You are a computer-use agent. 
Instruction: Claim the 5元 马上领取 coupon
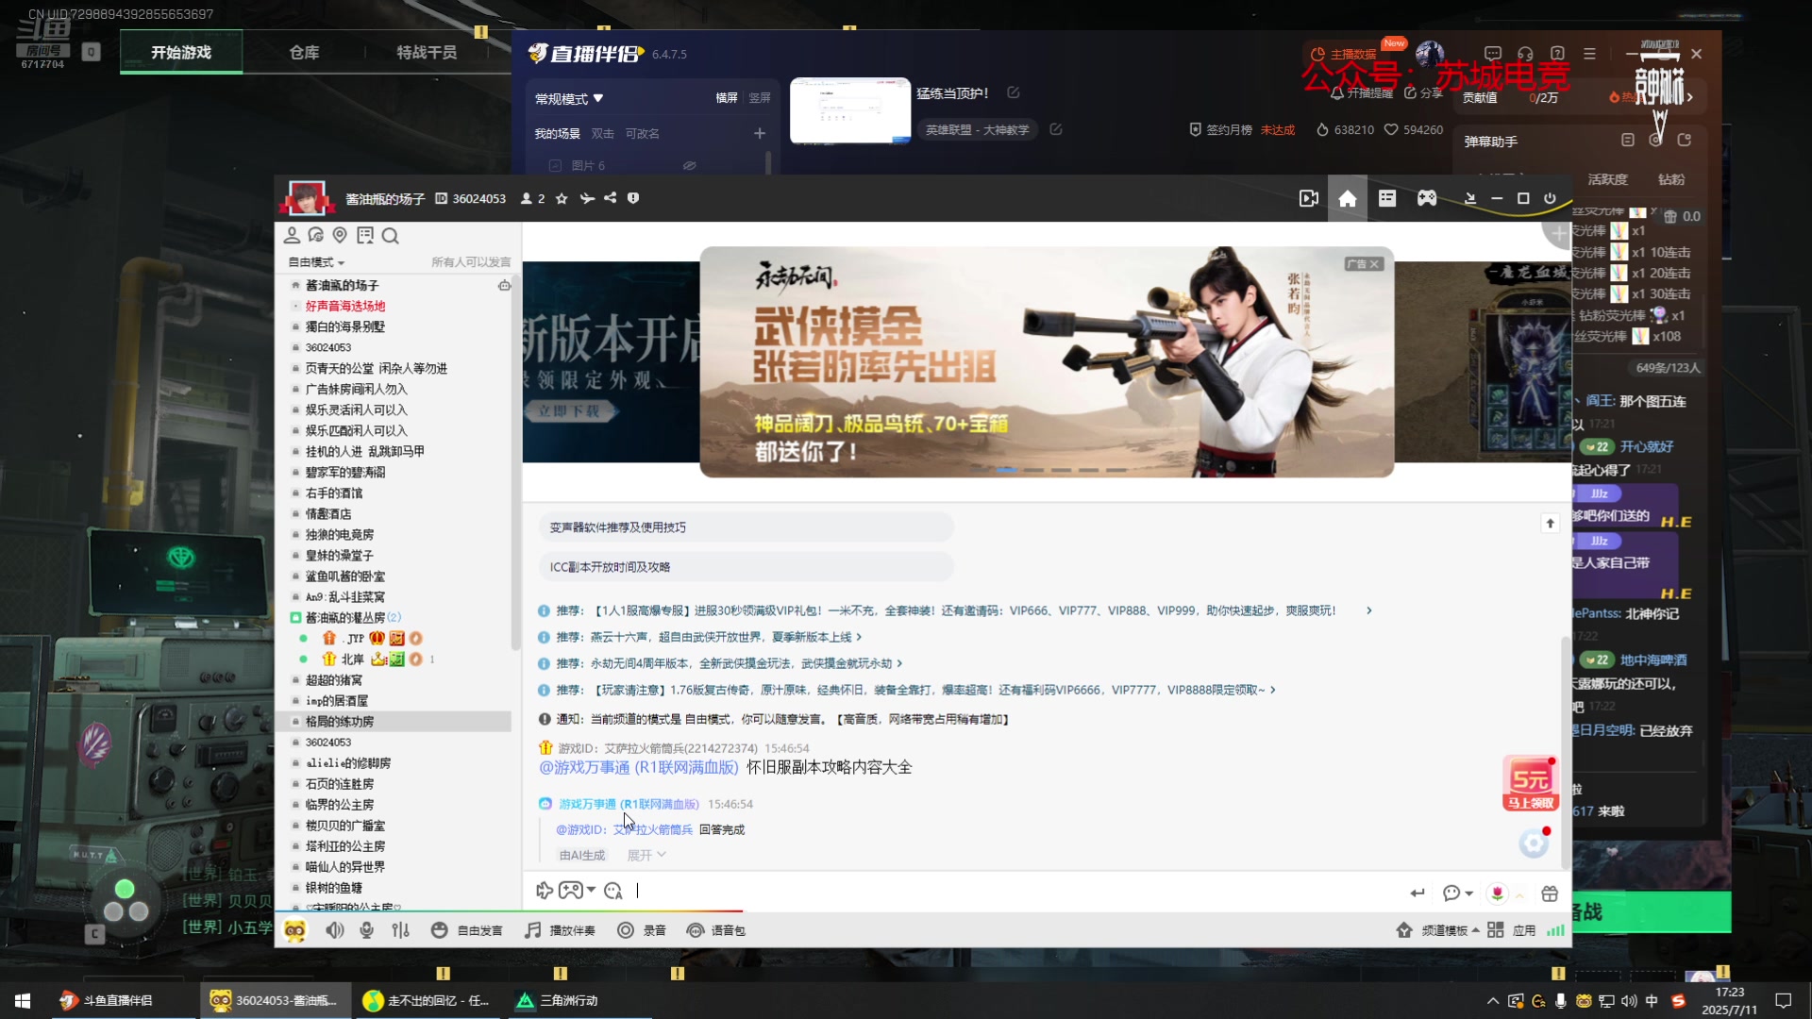[1530, 784]
